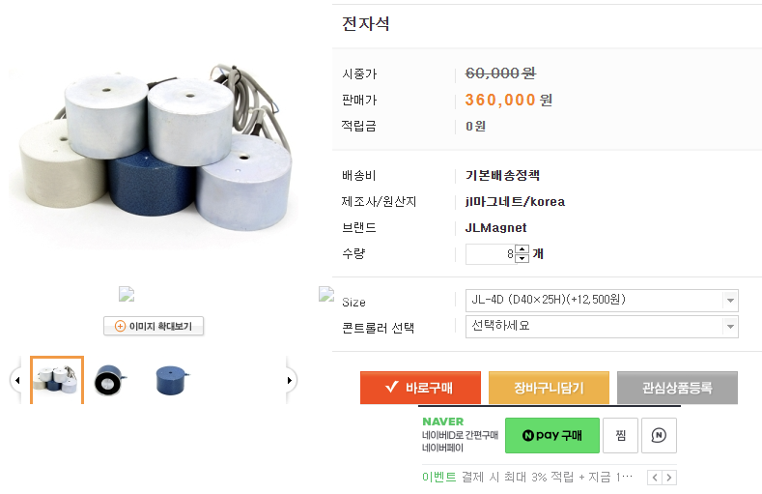762x494 pixels.
Task: Show the previous event banner
Action: coord(655,478)
